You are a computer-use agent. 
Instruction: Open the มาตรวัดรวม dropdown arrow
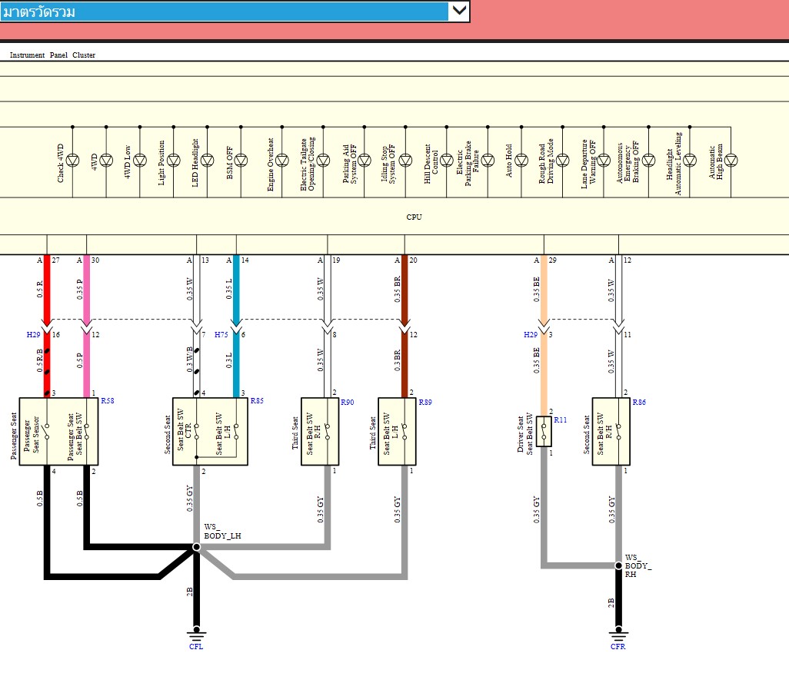click(x=459, y=11)
